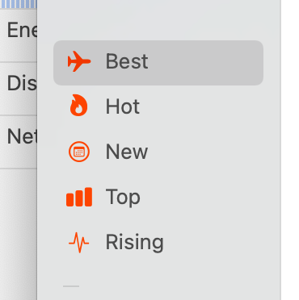The image size is (299, 300).
Task: Click the flame icon next to Hot
Action: click(78, 105)
